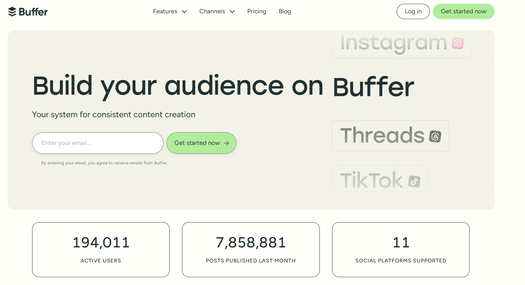Select the Threads channel card
The height and width of the screenshot is (285, 525).
(x=390, y=136)
